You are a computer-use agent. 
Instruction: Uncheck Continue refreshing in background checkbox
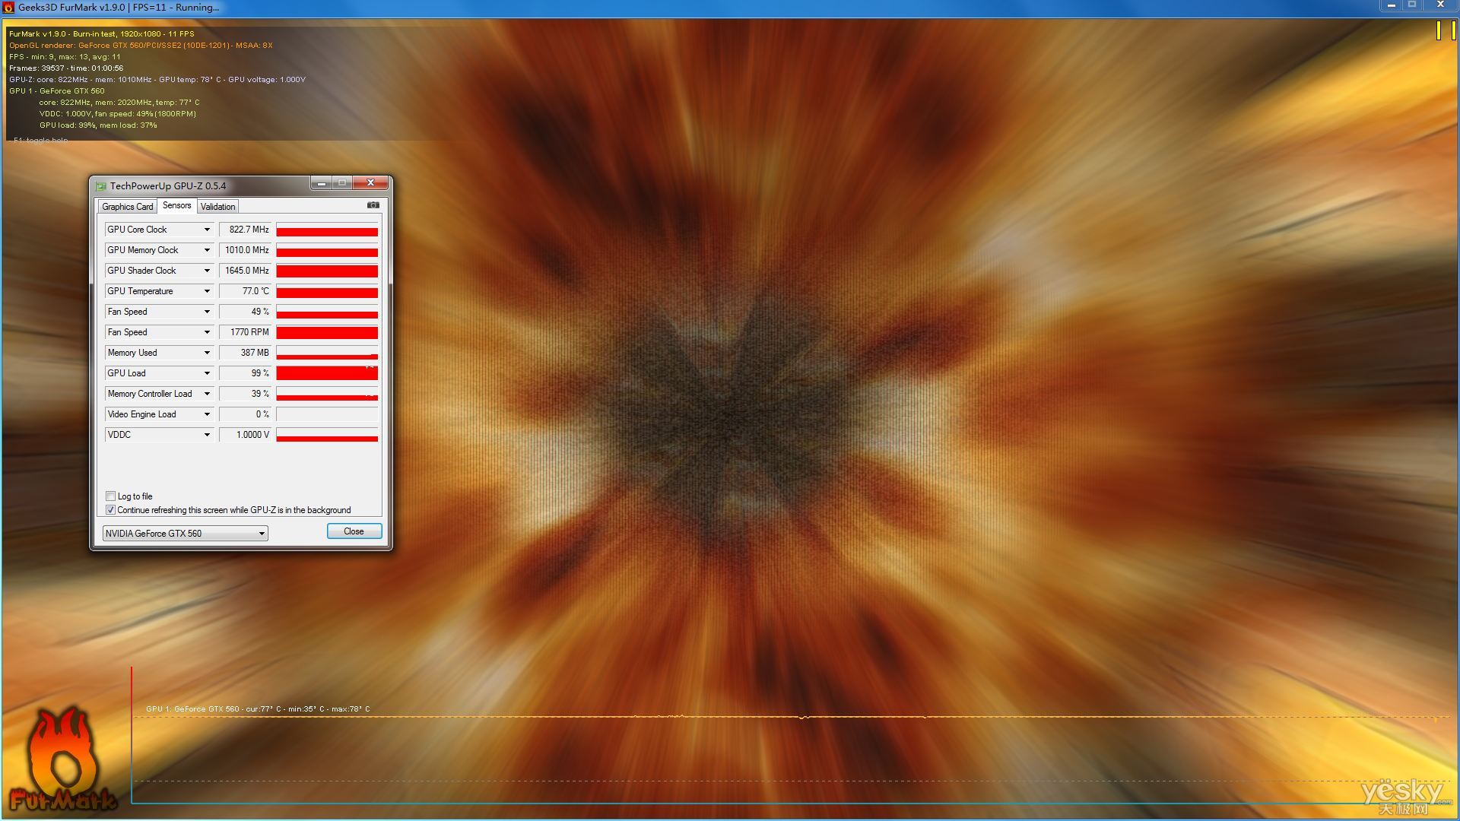click(x=111, y=510)
